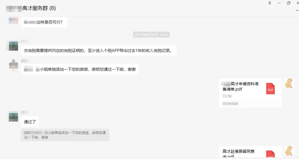Open princess avatar beside the 准备清单 file
299x159 pixels.
289,83
